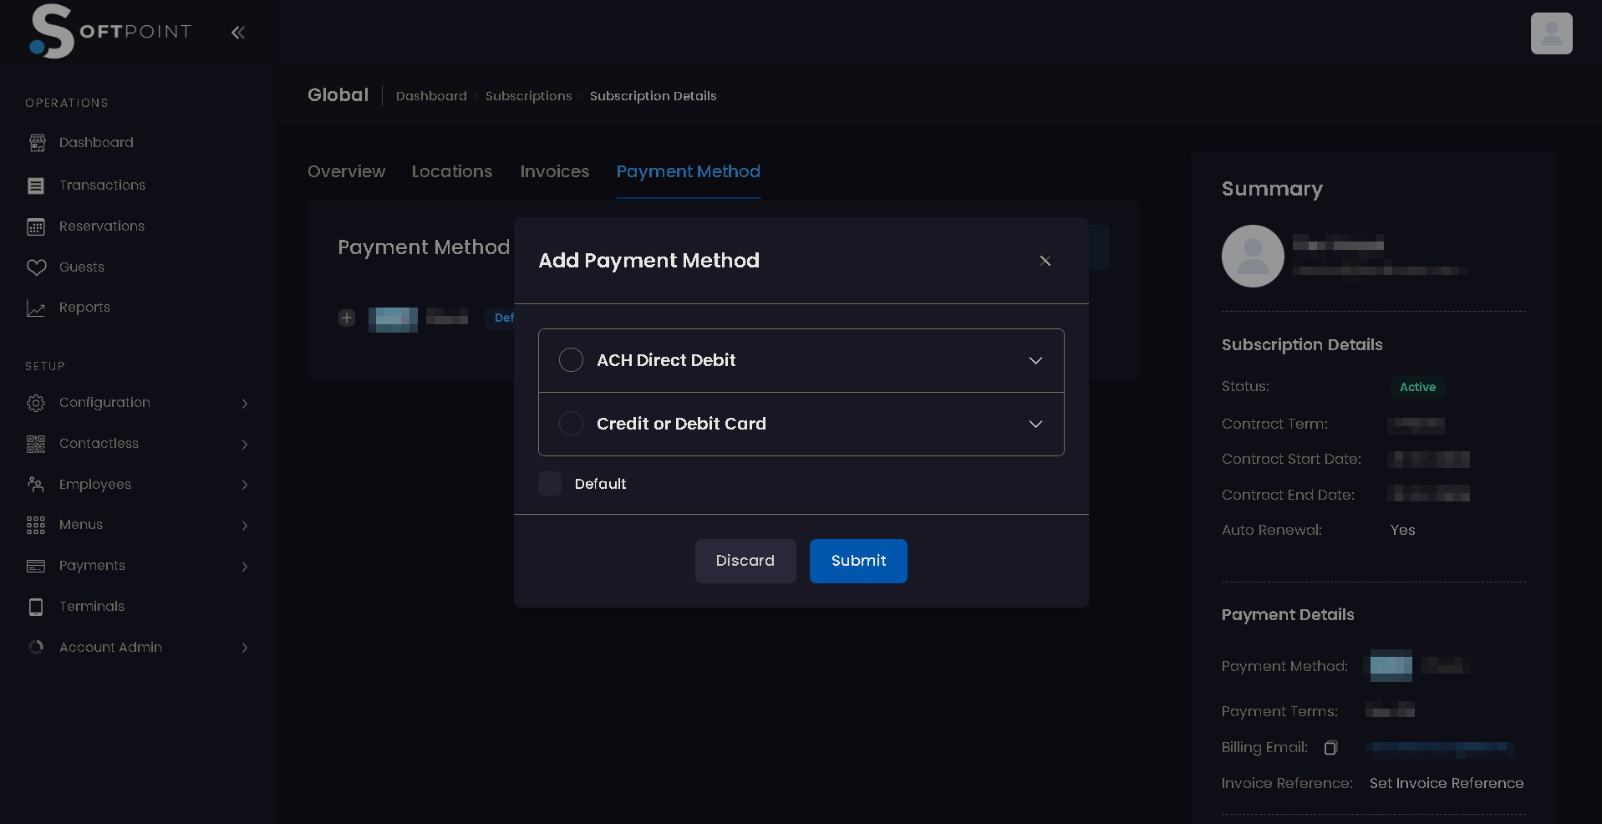The image size is (1602, 824).
Task: Click the Dashboard storefront icon in sidebar
Action: pyautogui.click(x=37, y=143)
